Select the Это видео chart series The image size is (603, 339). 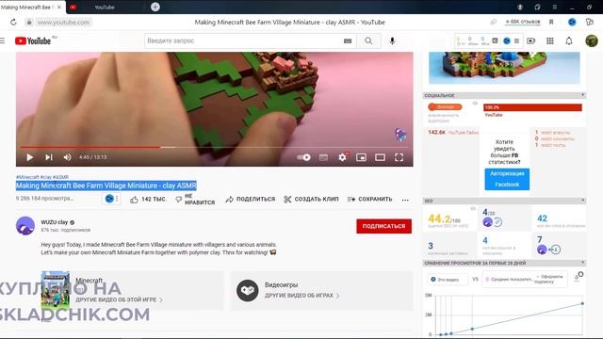[448, 280]
